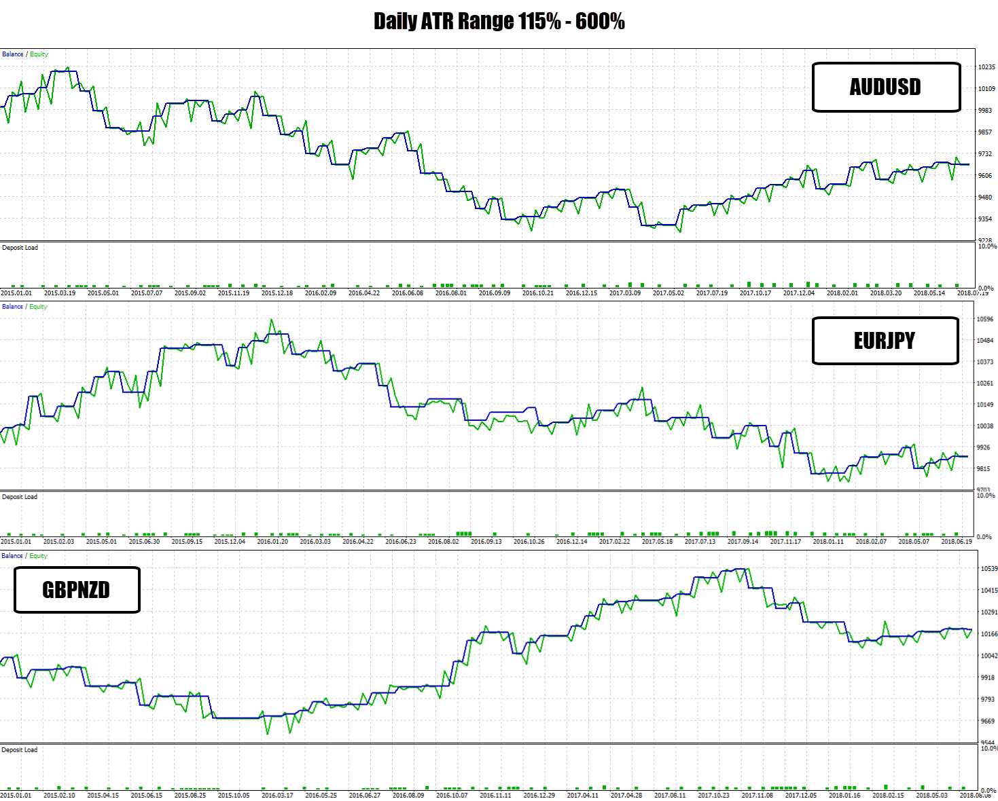Screen dimensions: 998x801
Task: Click the 9480 value on the price axis
Action: (985, 198)
